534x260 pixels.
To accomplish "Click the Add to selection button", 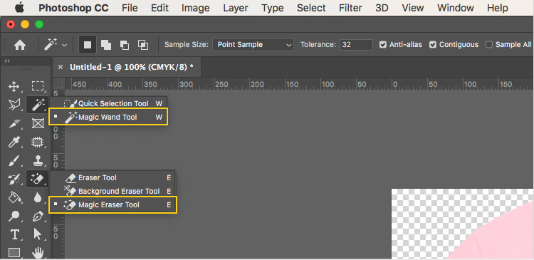I will (106, 45).
